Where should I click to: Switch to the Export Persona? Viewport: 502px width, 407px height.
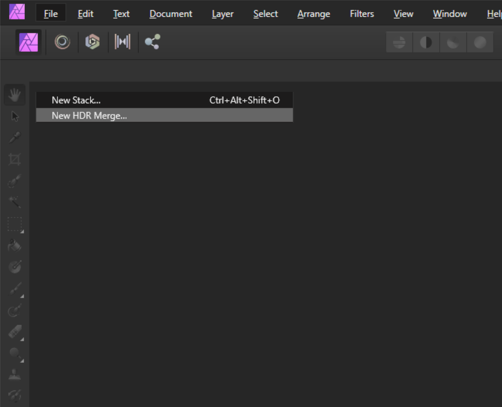click(152, 42)
